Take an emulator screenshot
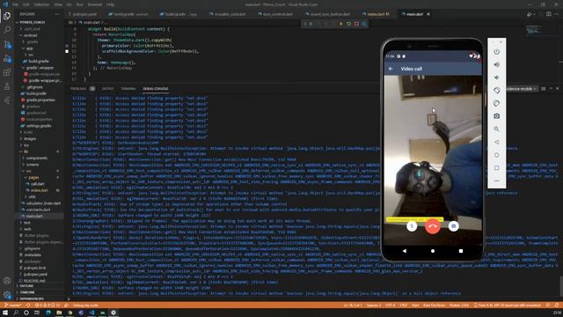Screen dimensions: 563x317 (496, 116)
